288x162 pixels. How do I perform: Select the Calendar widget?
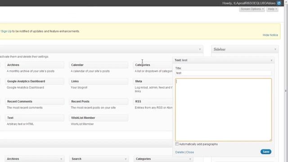click(99, 65)
